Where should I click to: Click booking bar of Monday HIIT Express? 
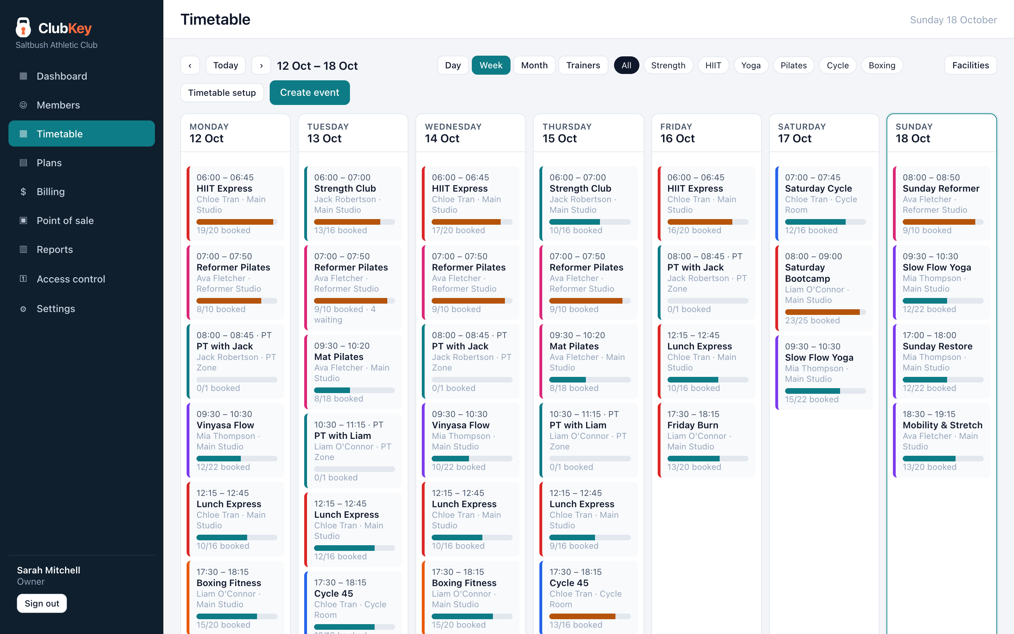pyautogui.click(x=237, y=222)
